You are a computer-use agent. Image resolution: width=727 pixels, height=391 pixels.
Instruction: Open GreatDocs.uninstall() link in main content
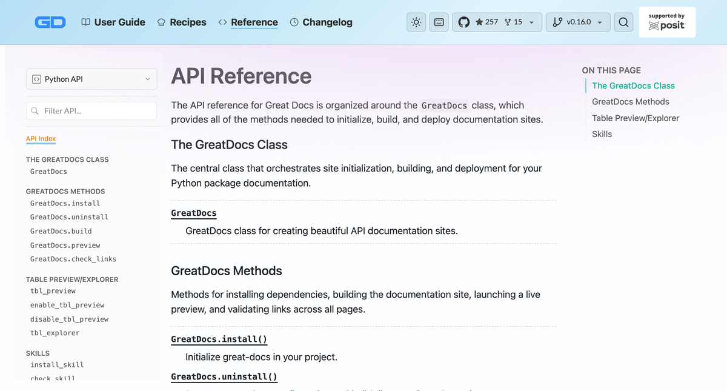tap(224, 376)
